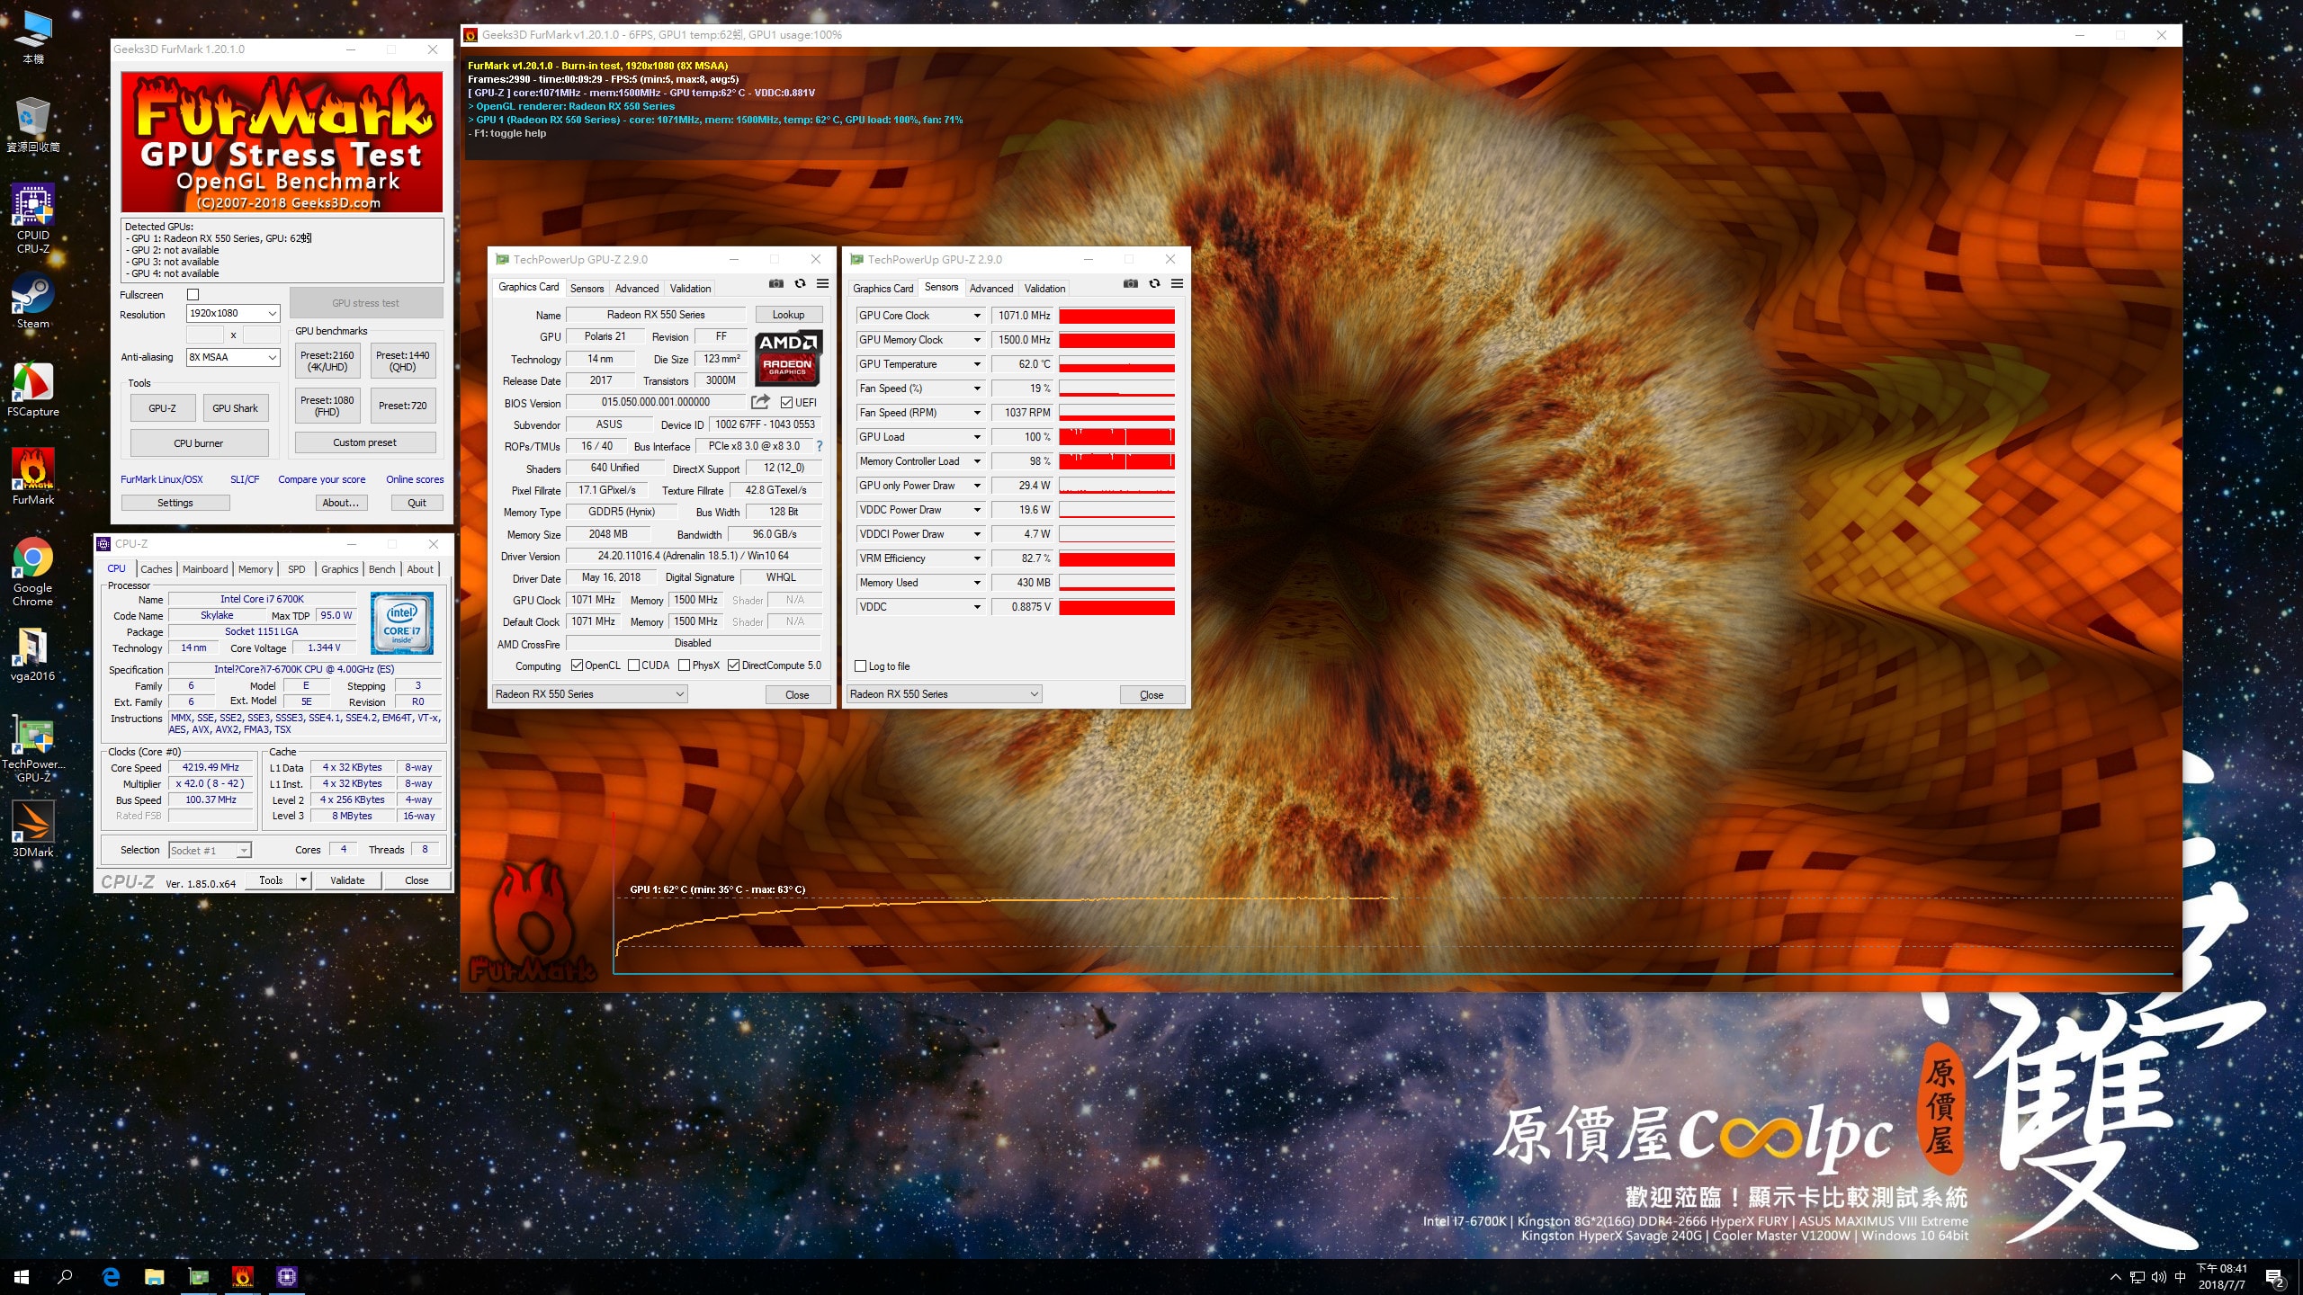The height and width of the screenshot is (1295, 2303).
Task: Refresh the GPU-Z Sensors window
Action: coord(1154,283)
